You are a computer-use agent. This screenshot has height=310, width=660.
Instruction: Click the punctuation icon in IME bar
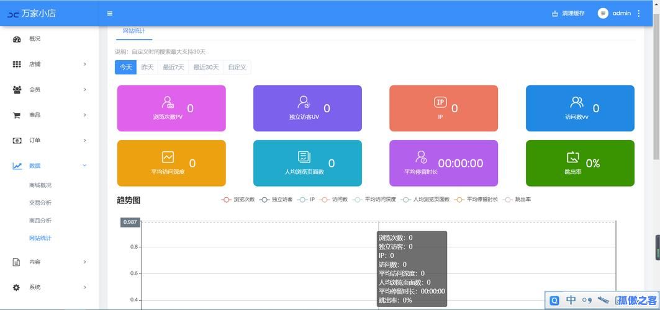[x=587, y=300]
